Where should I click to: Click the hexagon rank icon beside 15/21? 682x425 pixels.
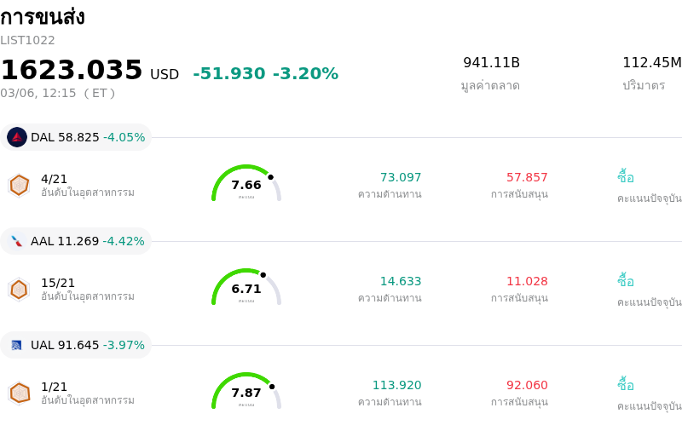click(x=19, y=290)
